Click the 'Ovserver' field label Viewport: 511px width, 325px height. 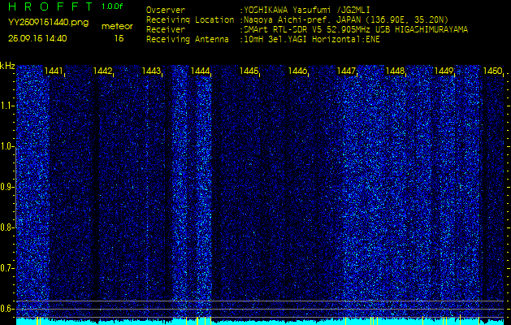[x=166, y=10]
